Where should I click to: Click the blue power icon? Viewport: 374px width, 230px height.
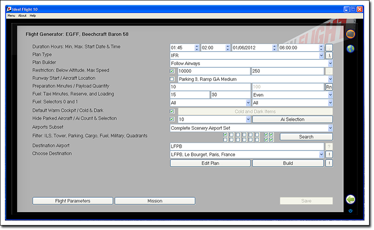(x=350, y=211)
